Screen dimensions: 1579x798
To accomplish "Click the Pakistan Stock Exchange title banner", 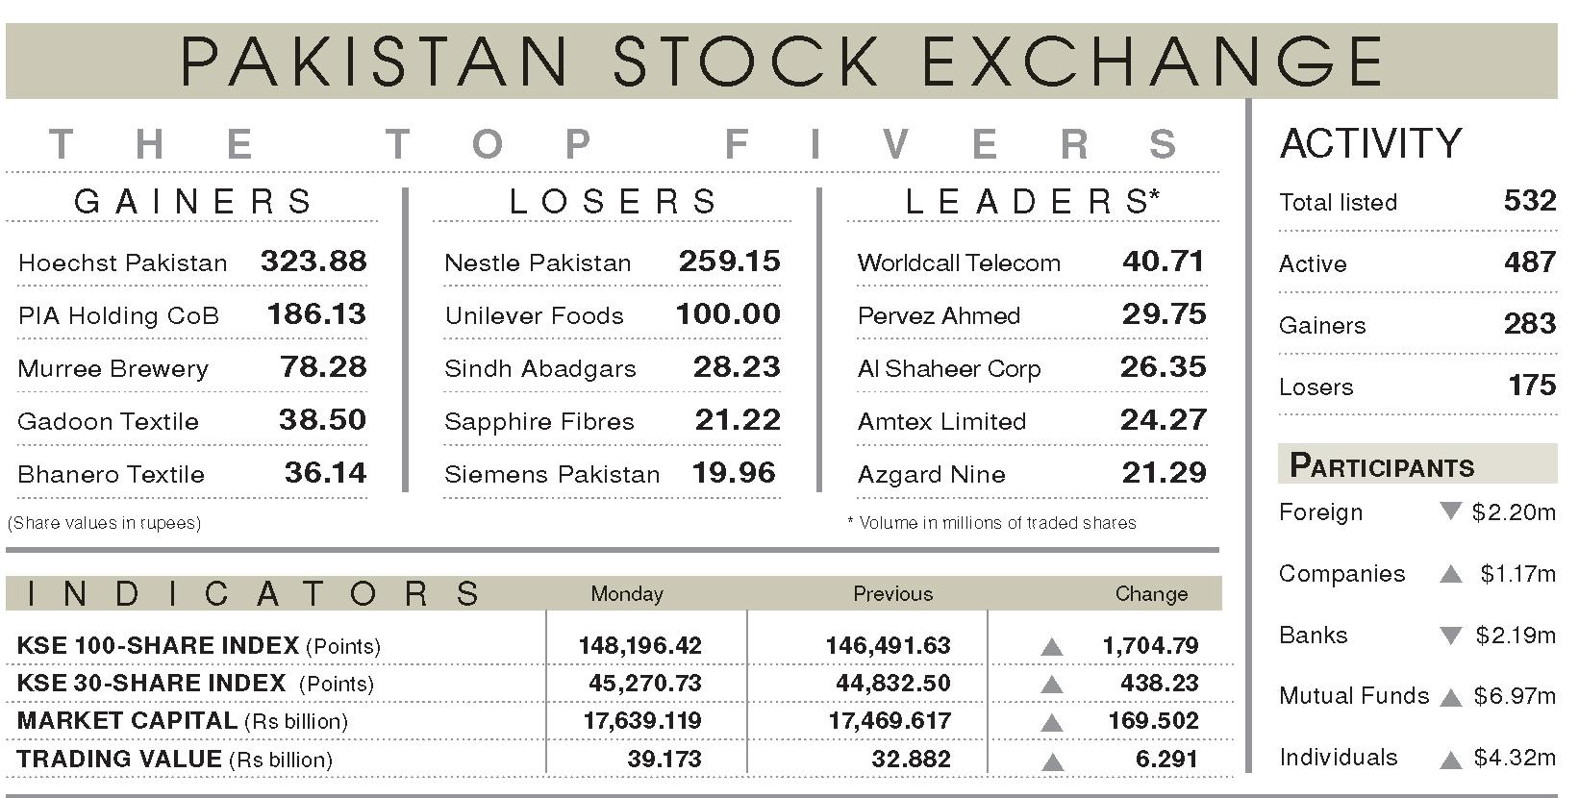I will (x=781, y=62).
